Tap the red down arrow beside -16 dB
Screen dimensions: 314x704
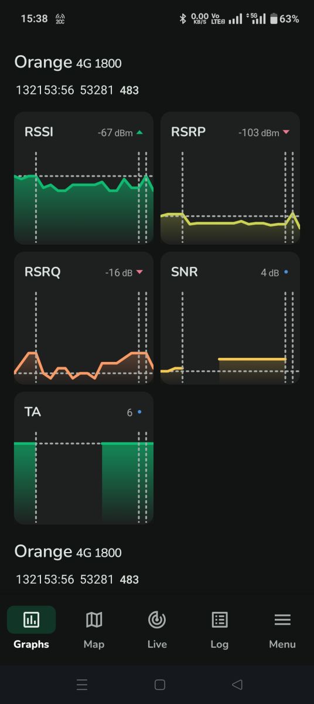(x=139, y=272)
